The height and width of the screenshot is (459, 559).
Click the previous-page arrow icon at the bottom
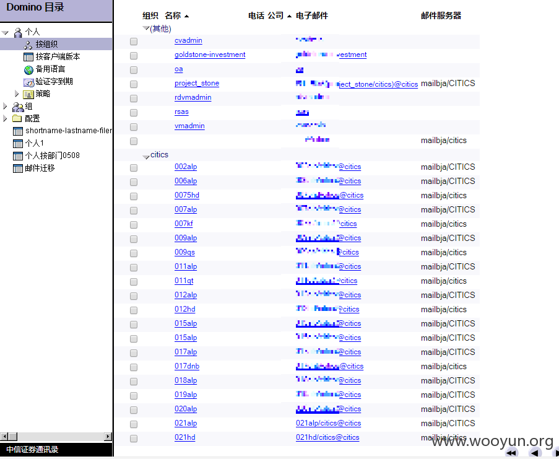pos(534,452)
